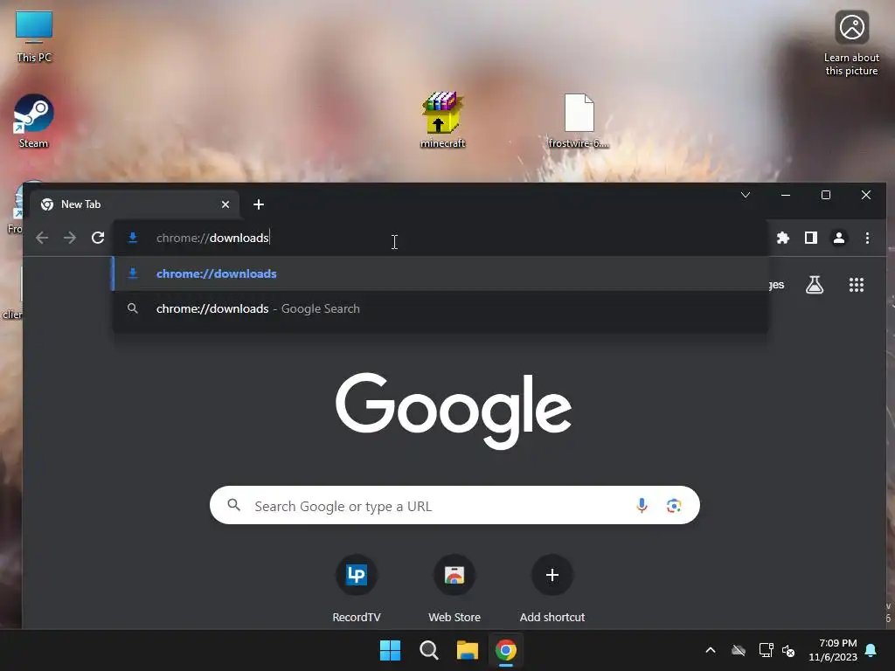Maximize the Chrome window
The width and height of the screenshot is (895, 671).
click(825, 195)
